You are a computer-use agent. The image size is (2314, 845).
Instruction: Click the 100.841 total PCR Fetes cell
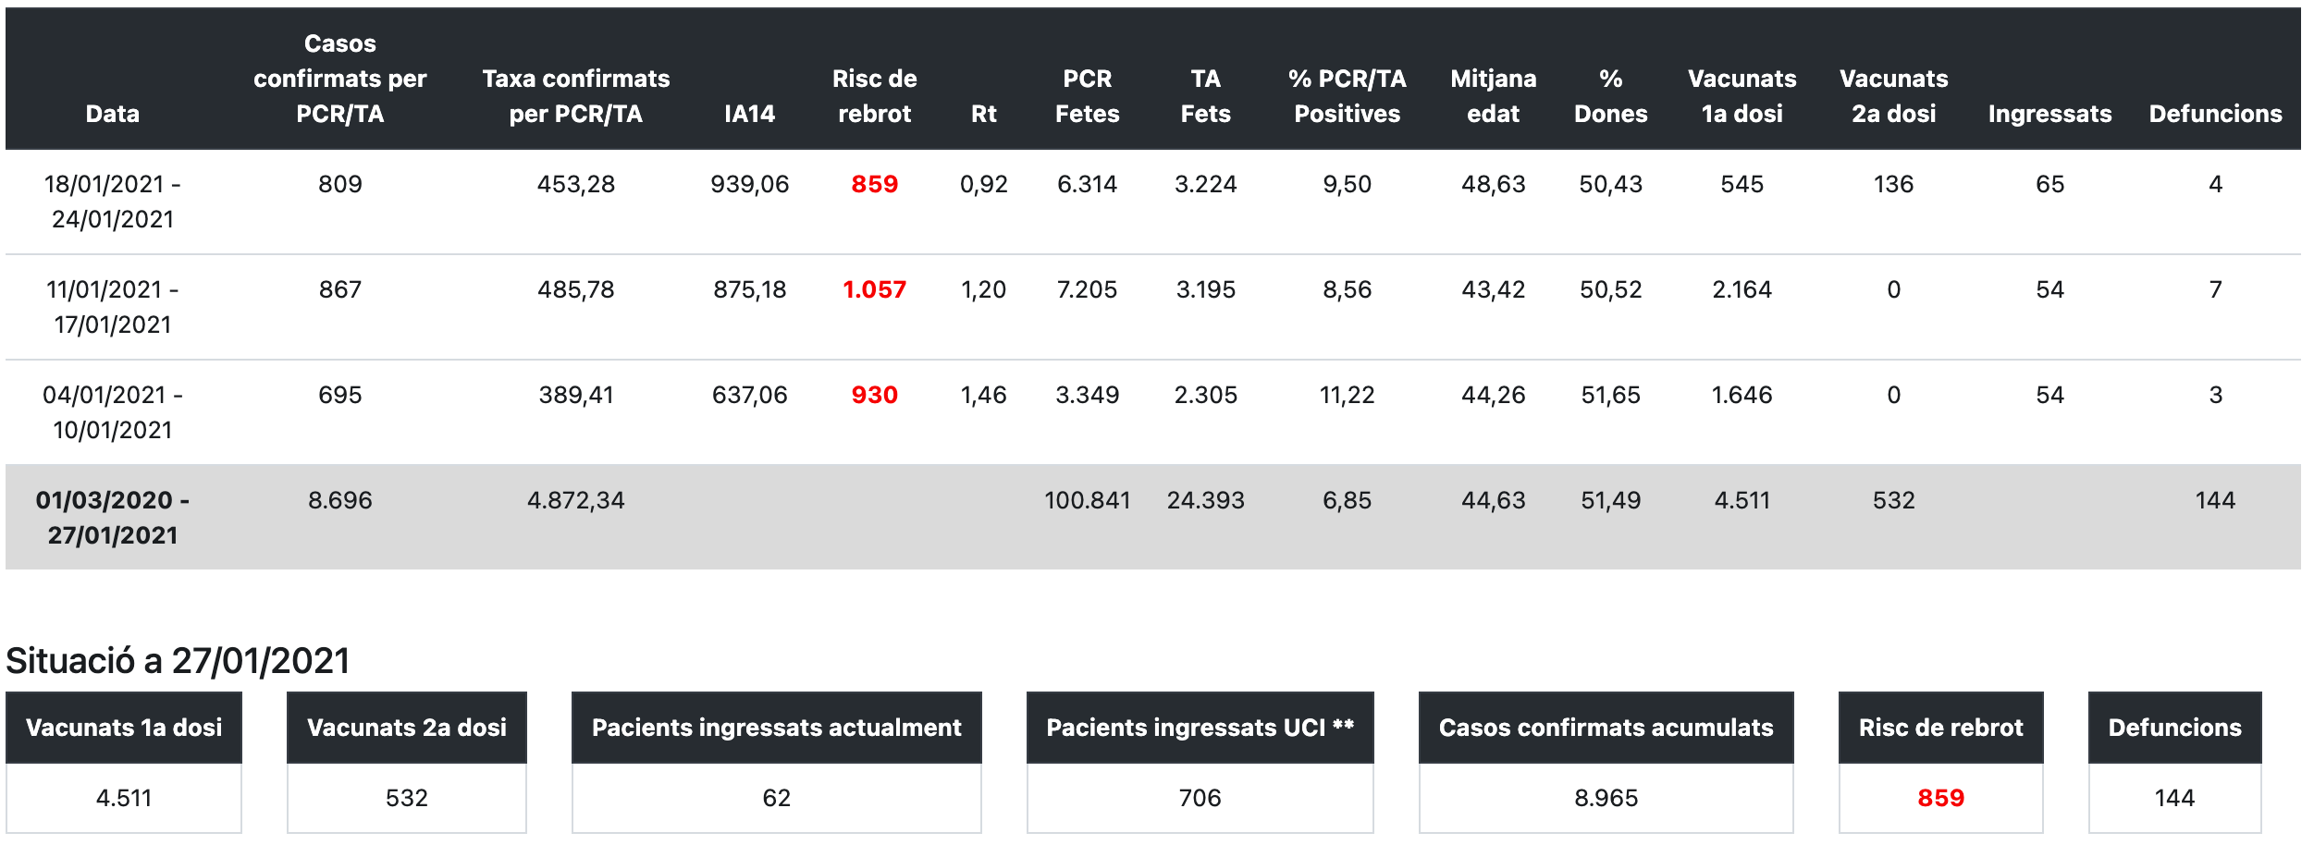coord(1087,500)
